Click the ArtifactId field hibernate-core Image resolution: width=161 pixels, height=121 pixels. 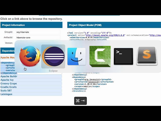click(38, 38)
